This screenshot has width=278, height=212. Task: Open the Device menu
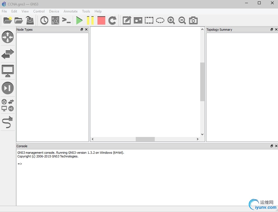(x=54, y=11)
